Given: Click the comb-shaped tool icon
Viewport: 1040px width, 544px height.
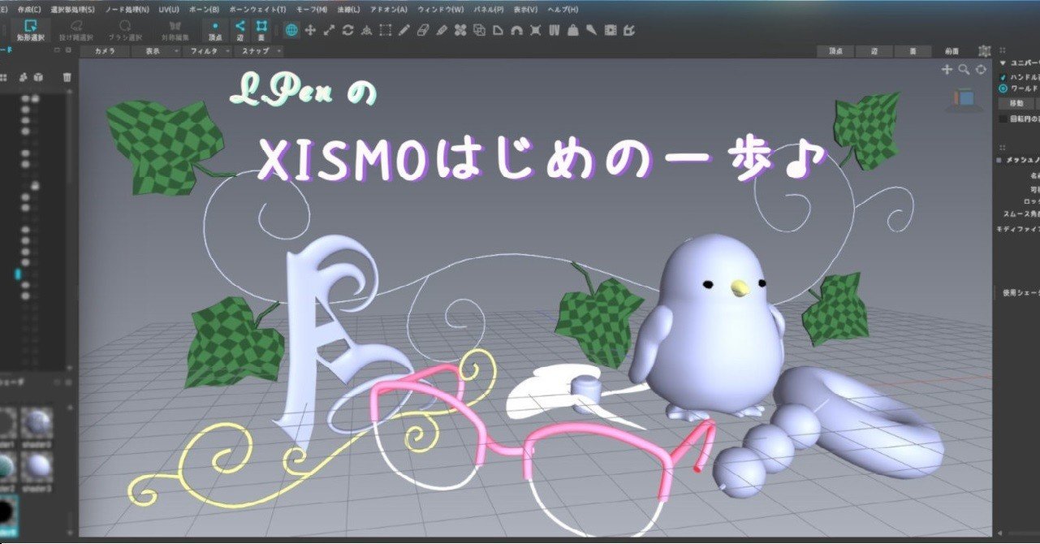Looking at the screenshot, I should click(x=554, y=30).
